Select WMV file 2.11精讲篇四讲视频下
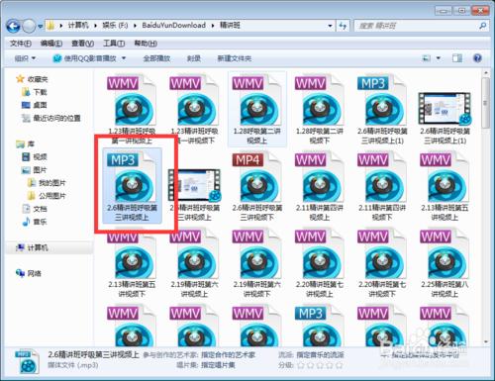Viewport: 495px width, 381px height. tap(382, 186)
